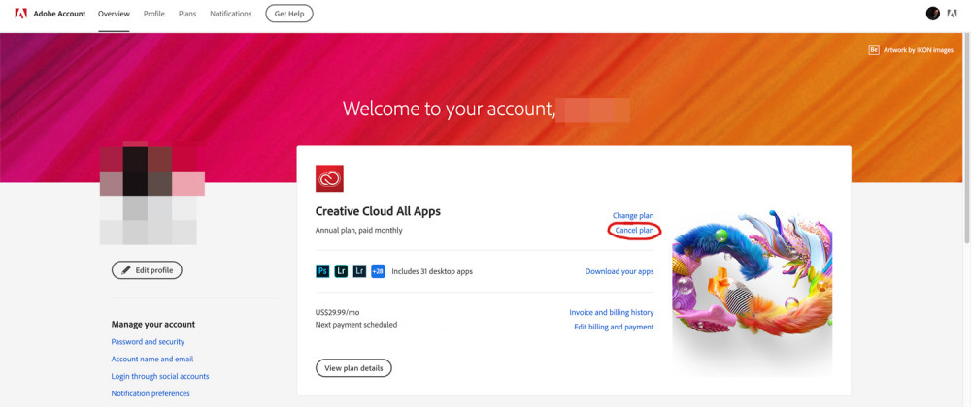971x407 pixels.
Task: Click the Creative Cloud colorful artwork image
Action: click(x=753, y=296)
